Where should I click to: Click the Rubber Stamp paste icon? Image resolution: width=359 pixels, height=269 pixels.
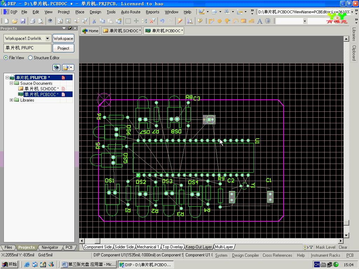118,21
